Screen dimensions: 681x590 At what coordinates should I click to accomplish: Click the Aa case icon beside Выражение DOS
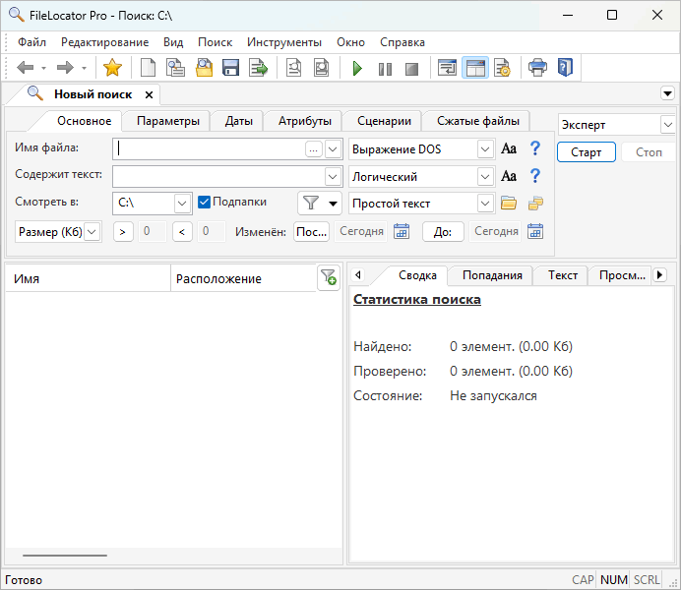(509, 149)
